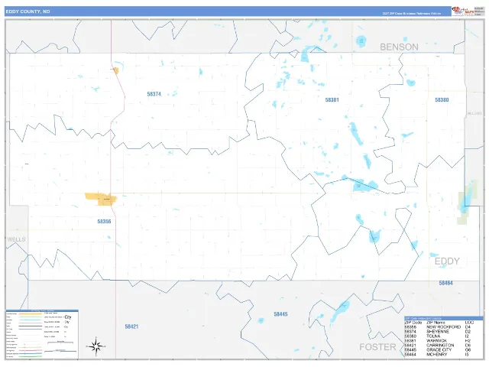This screenshot has width=489, height=367.
Task: Select the 58464 ZIP label on the map
Action: [446, 283]
